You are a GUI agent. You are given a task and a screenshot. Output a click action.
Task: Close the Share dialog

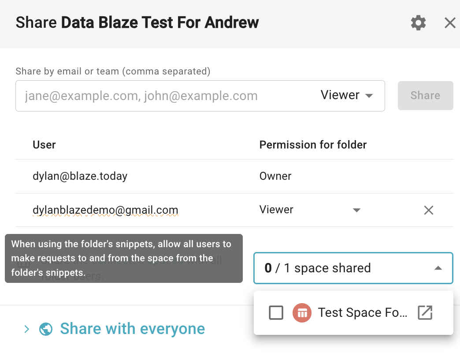(450, 22)
